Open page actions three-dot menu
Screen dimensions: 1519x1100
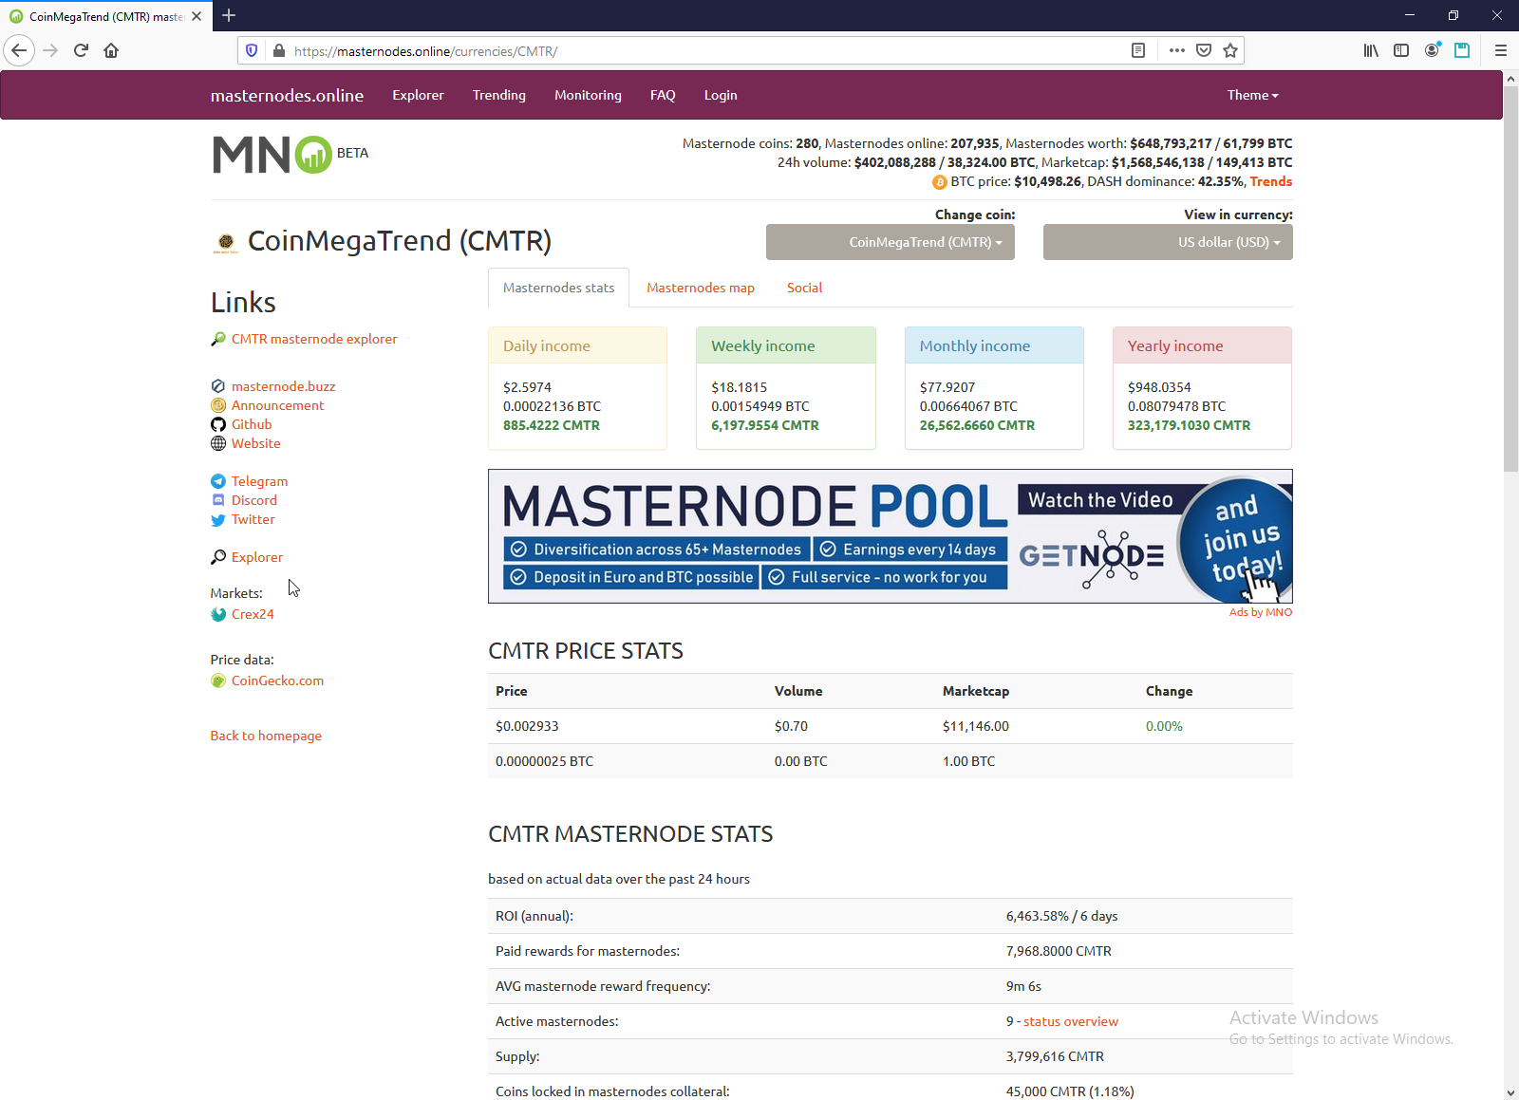[1177, 50]
